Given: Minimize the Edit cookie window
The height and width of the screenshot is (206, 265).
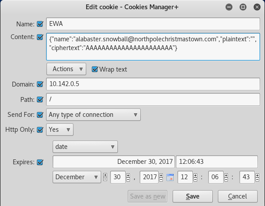Looking at the screenshot, I should pos(229,7).
